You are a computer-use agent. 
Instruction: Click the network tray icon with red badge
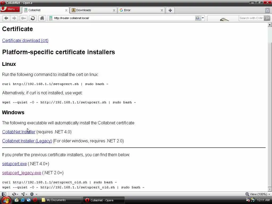click(x=248, y=200)
